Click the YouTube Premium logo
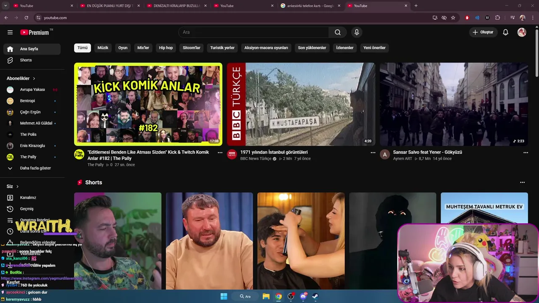 click(35, 32)
